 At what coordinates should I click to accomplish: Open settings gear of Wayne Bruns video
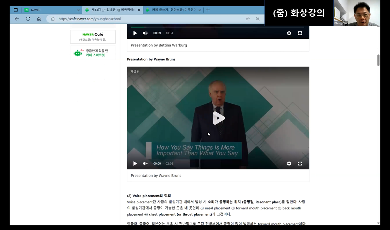point(289,163)
